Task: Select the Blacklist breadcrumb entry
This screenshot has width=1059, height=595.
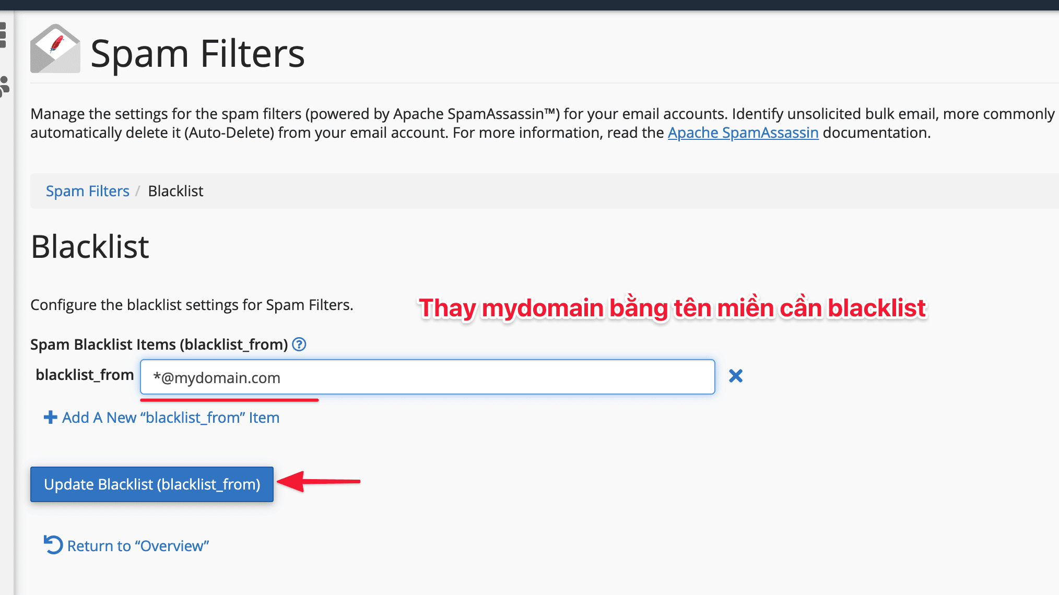Action: 175,191
